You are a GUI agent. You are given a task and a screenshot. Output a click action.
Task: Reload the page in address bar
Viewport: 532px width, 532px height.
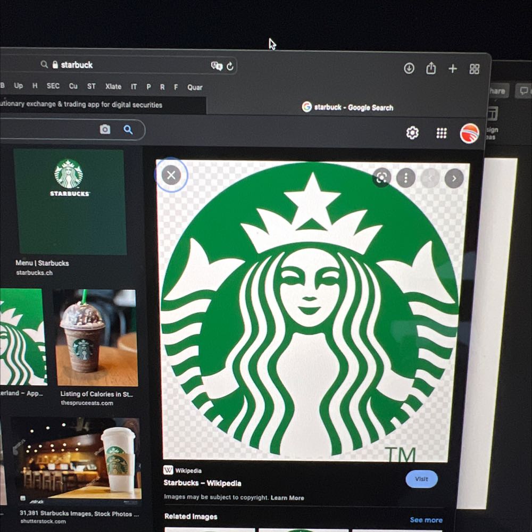(x=230, y=66)
